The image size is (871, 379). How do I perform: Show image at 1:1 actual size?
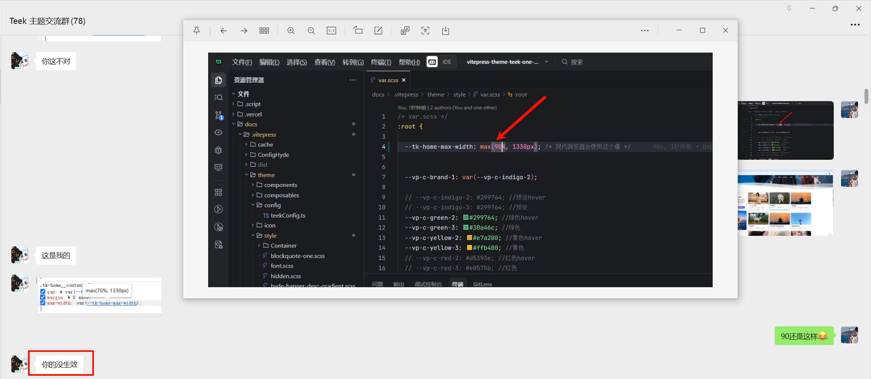pyautogui.click(x=331, y=31)
